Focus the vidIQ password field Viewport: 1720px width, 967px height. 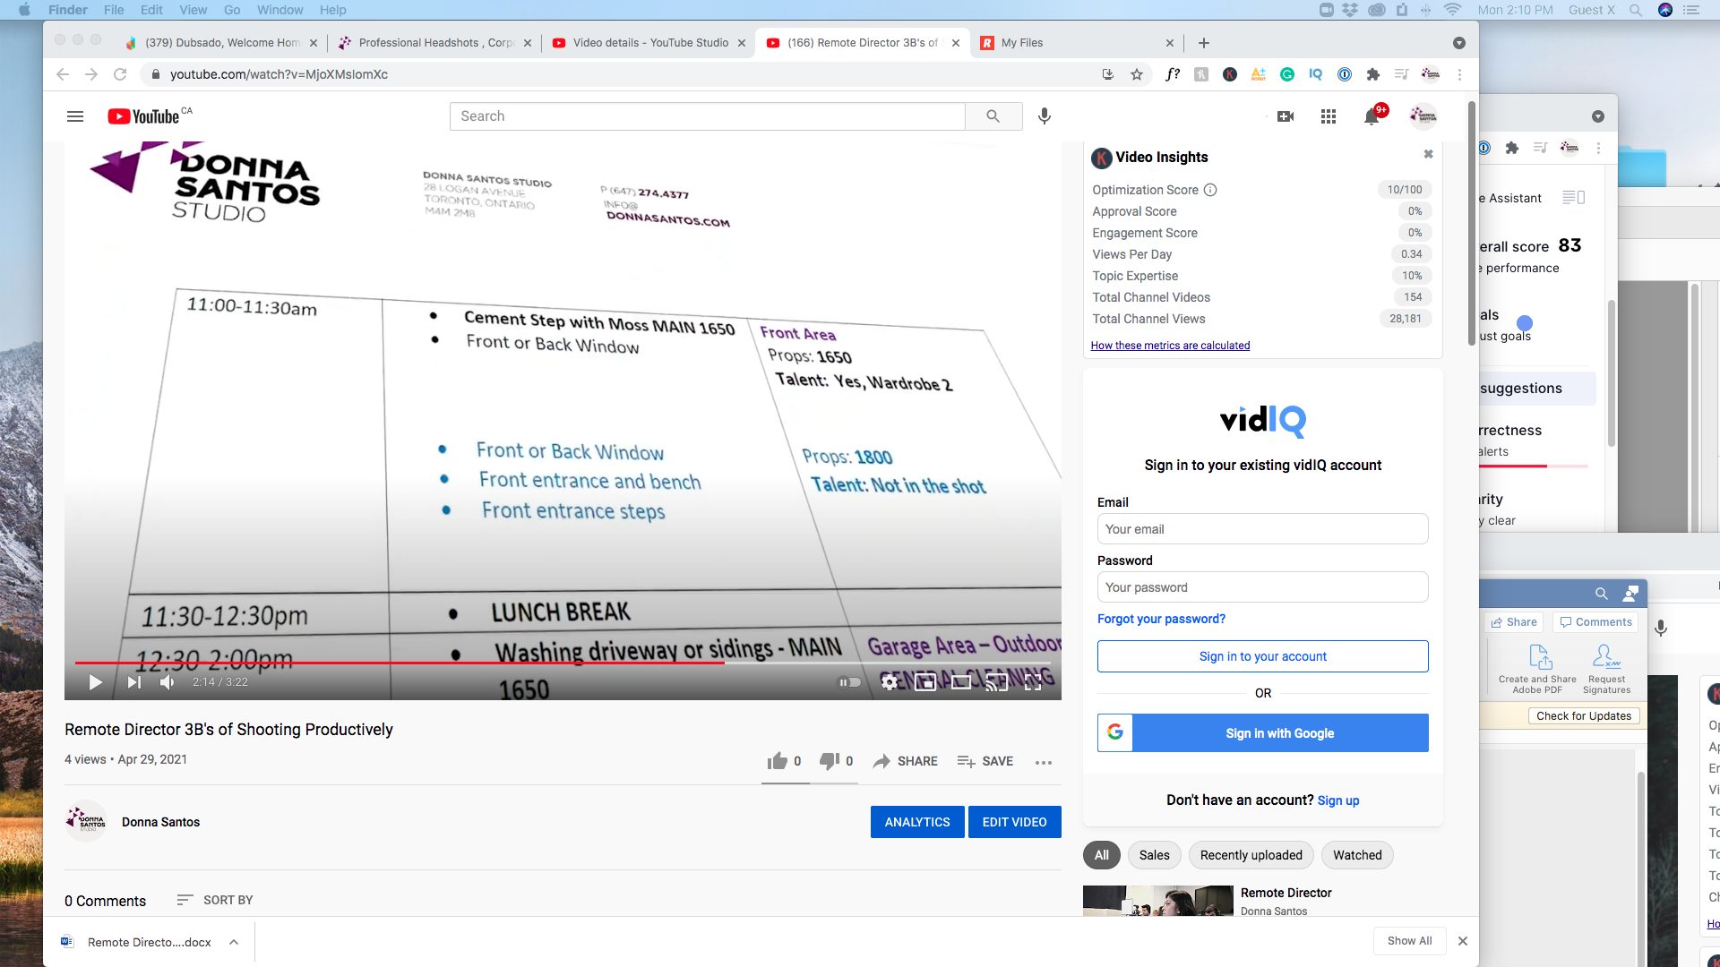[1262, 587]
